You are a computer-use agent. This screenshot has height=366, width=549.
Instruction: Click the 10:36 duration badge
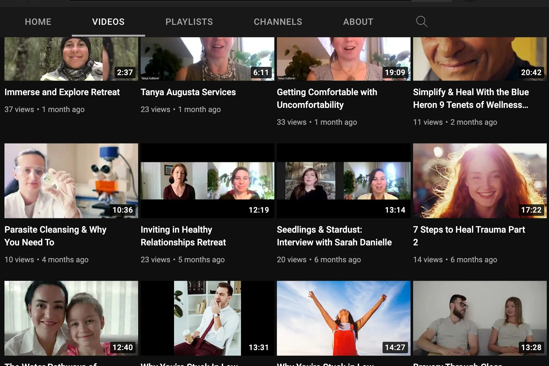click(123, 210)
